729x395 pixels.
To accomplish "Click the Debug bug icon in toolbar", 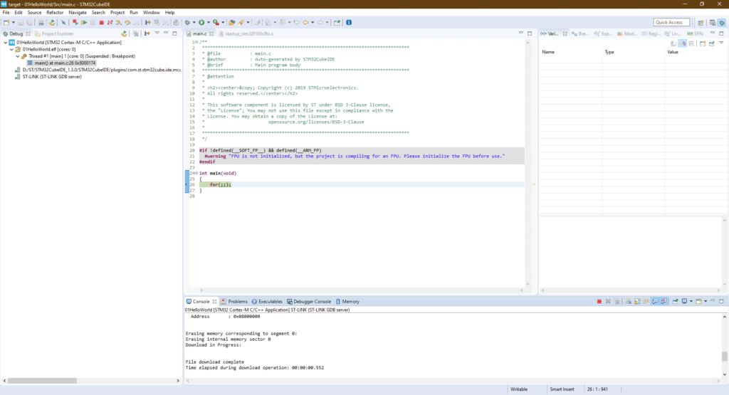I will click(x=187, y=23).
